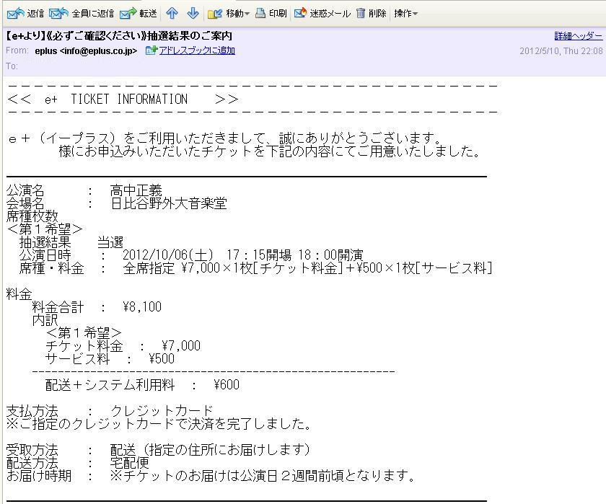Screen dimensions: 606x504
Task: Click the 受取方法 label
Action: click(32, 449)
